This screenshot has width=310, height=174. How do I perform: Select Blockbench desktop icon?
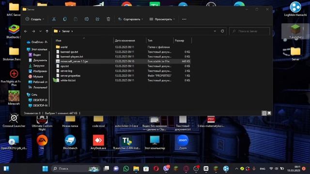click(x=70, y=142)
